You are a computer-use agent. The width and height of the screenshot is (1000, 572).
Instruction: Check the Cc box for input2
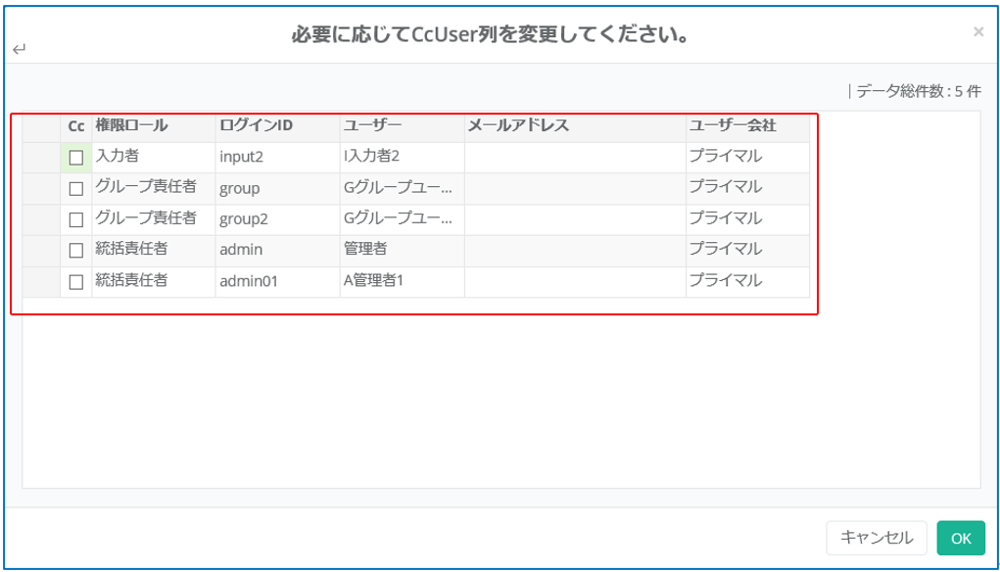76,157
